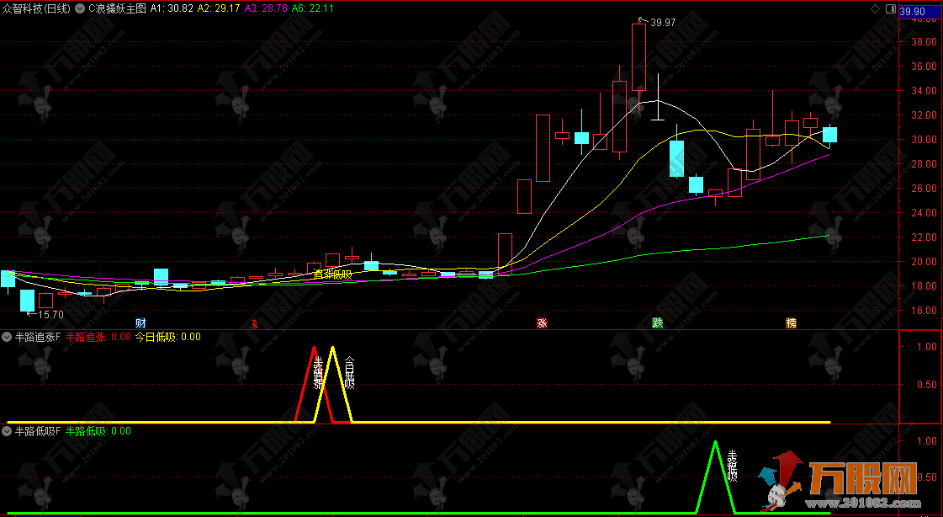The height and width of the screenshot is (517, 943).
Task: Click the red 半路追涨: 0.00 readout
Action: [98, 337]
